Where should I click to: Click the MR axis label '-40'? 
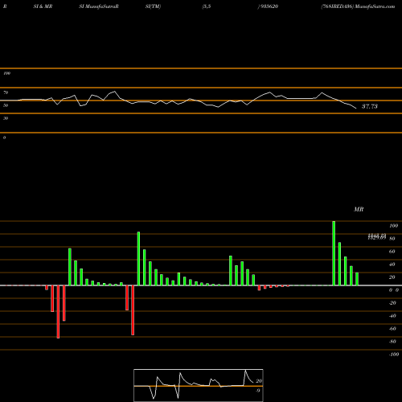pyautogui.click(x=392, y=316)
